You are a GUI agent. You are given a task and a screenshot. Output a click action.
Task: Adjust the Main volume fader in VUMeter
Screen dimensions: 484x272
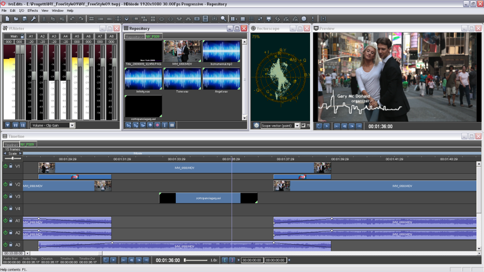20,49
